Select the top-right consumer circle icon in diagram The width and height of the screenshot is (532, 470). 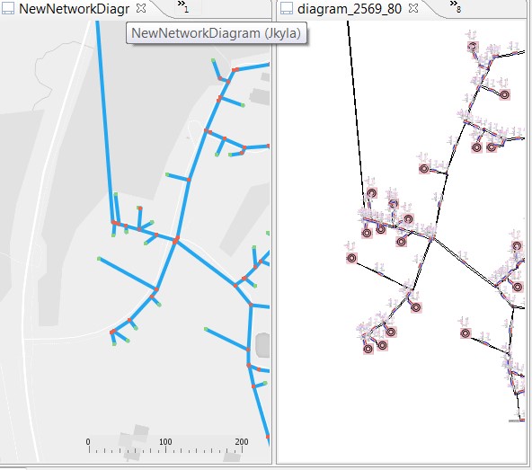(x=473, y=47)
